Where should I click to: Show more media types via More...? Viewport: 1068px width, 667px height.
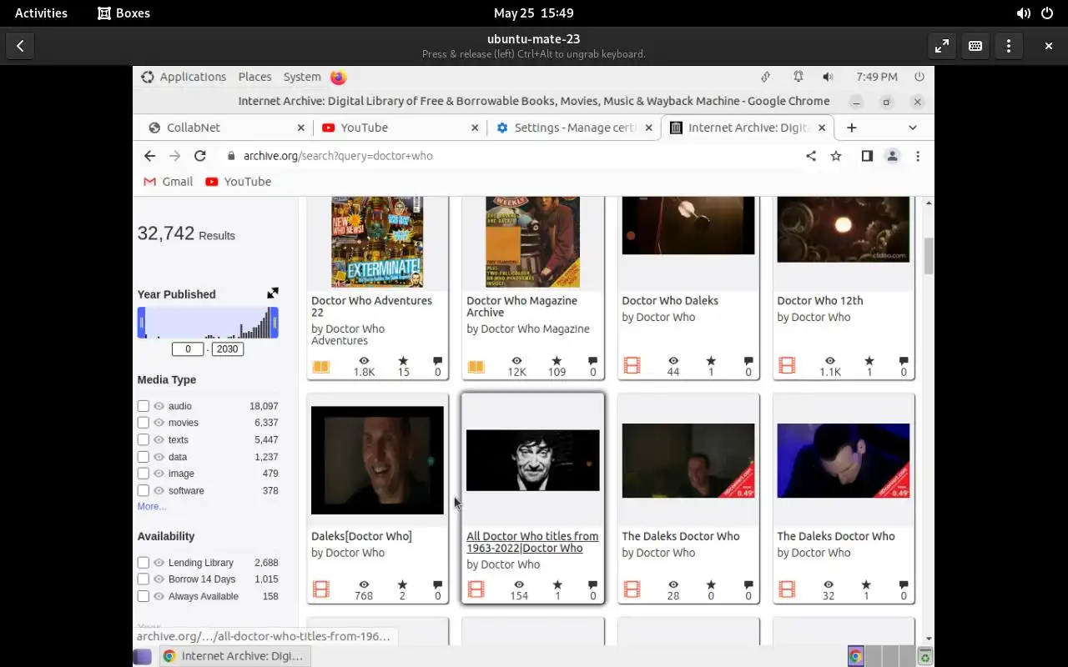tap(152, 506)
